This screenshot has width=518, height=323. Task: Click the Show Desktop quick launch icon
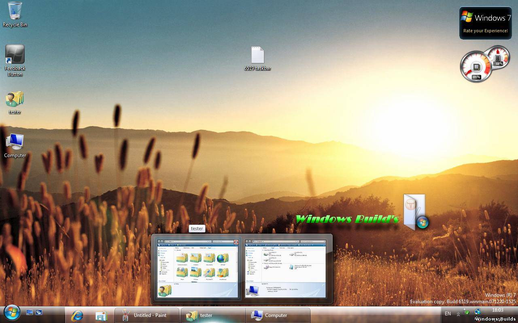tap(30, 313)
